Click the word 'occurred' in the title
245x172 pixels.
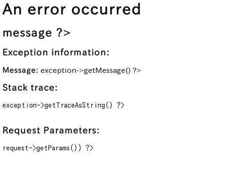click(x=106, y=9)
